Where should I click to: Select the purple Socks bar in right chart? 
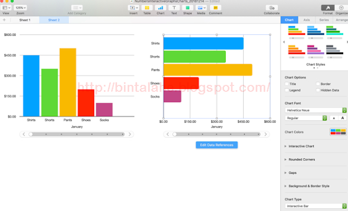coord(172,96)
